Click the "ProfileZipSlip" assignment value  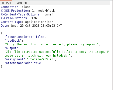[41, 59]
